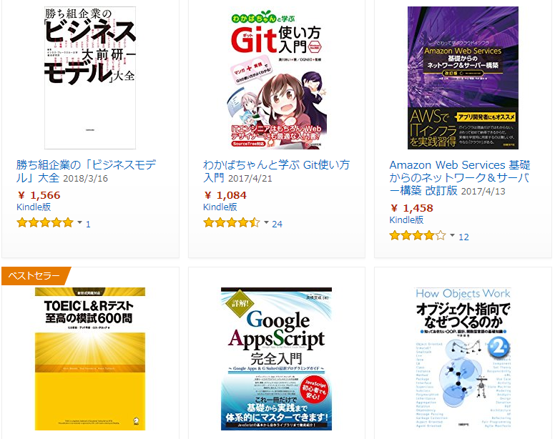Viewport: 555px width, 439px height.
Task: Select Kindle版 under the ¥1,458 price
Action: 406,219
